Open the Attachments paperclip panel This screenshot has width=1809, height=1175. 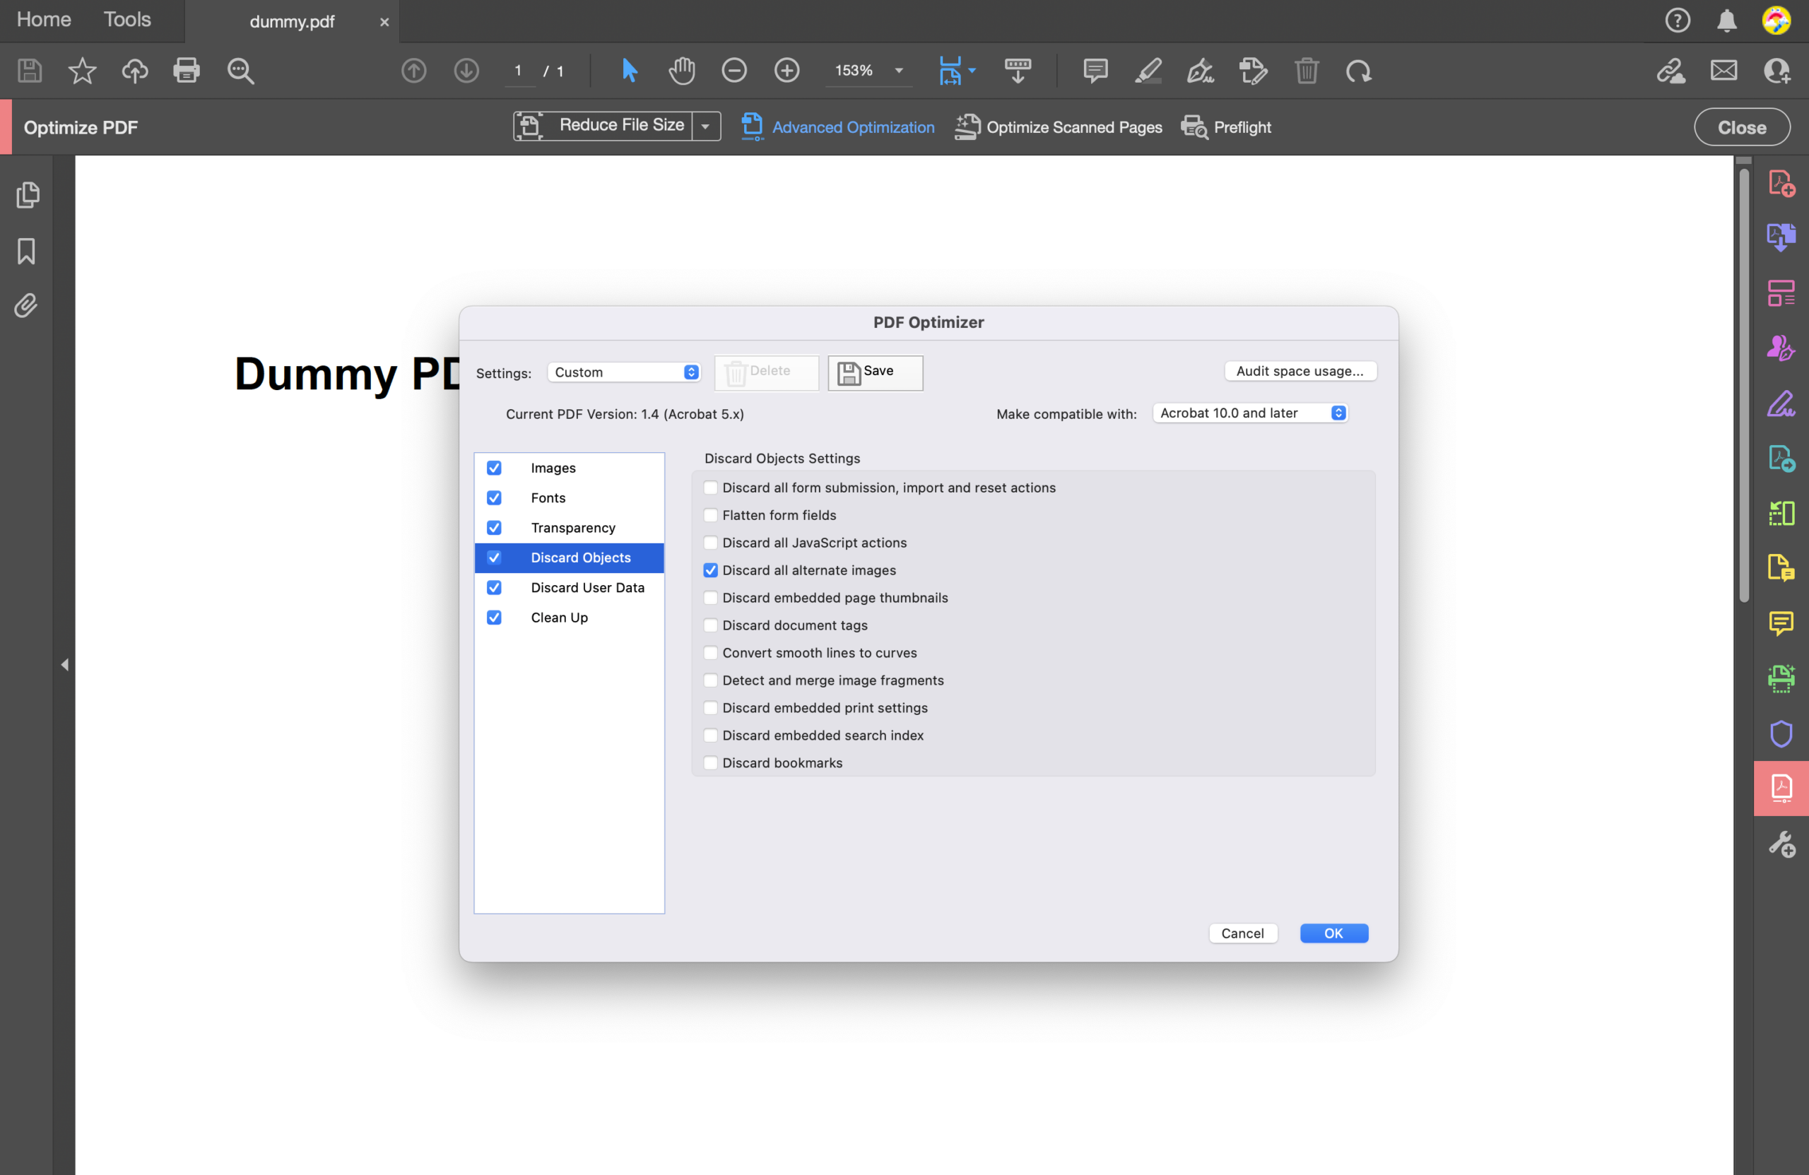coord(27,305)
